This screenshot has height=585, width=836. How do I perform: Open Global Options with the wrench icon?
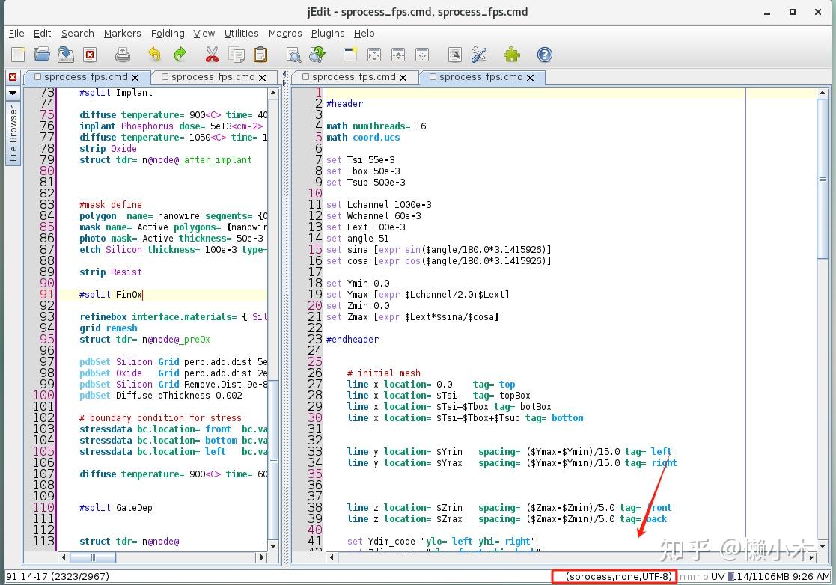tap(479, 55)
